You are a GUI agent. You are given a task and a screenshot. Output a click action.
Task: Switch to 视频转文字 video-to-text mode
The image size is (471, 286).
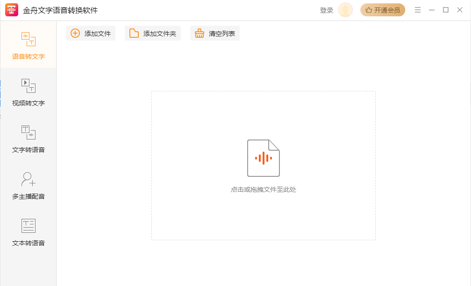(x=28, y=92)
